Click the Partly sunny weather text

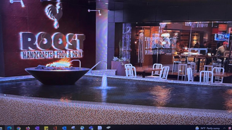[213, 129]
